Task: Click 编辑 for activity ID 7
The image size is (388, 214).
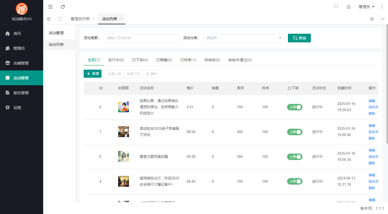Action: 372,125
